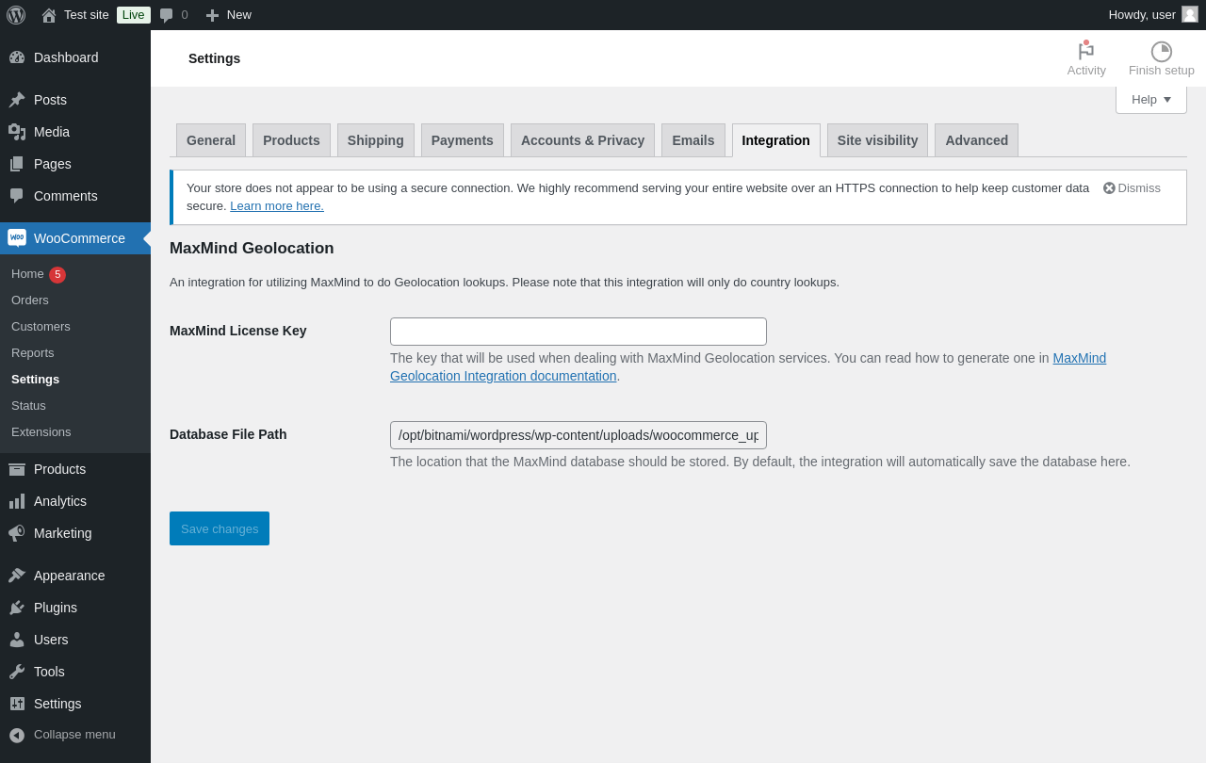Viewport: 1206px width, 763px height.
Task: Open Orders in WooCommerce submenu
Action: click(30, 300)
